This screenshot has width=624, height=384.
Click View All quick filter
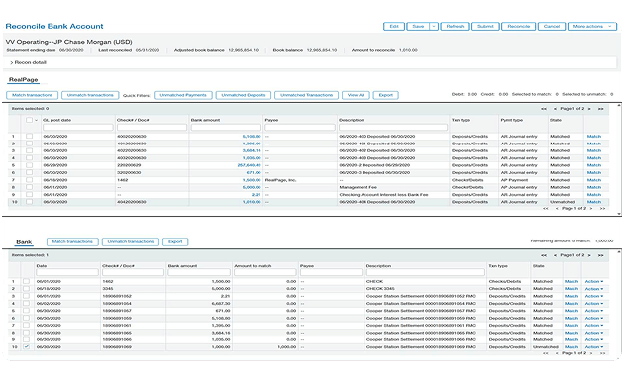pyautogui.click(x=356, y=95)
